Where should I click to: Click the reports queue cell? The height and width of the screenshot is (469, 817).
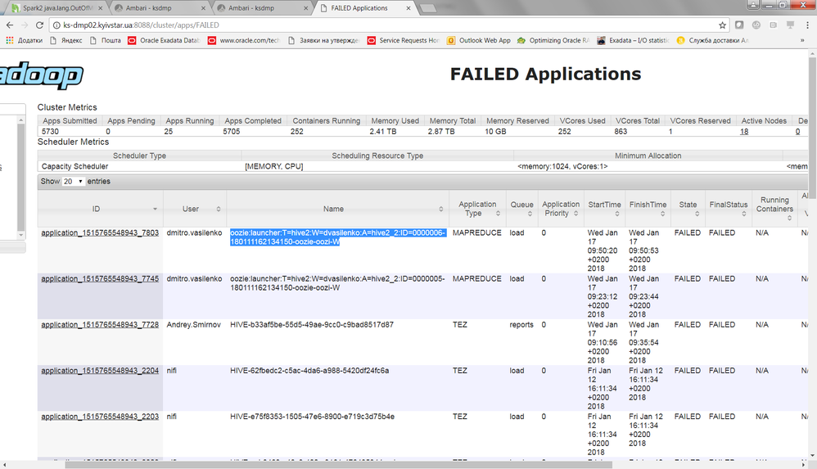[521, 325]
